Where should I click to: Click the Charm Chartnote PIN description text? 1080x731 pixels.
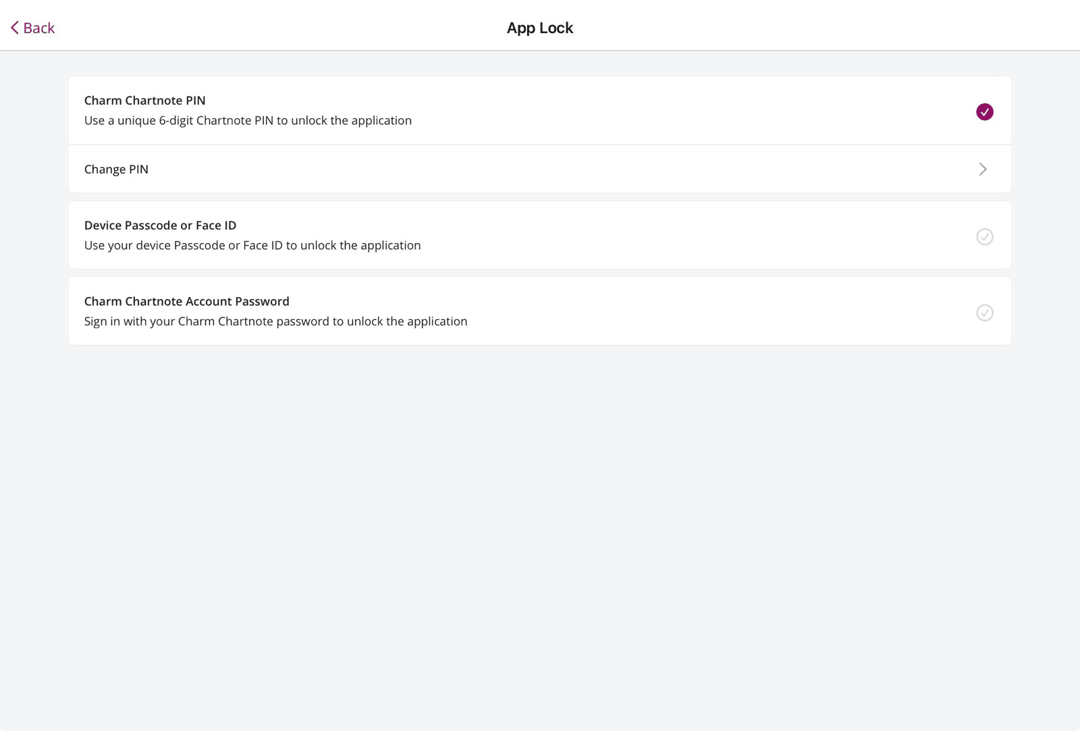[x=248, y=120]
